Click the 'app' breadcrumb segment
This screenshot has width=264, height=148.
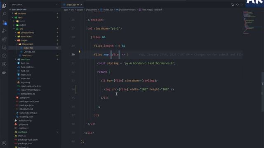click(66, 10)
